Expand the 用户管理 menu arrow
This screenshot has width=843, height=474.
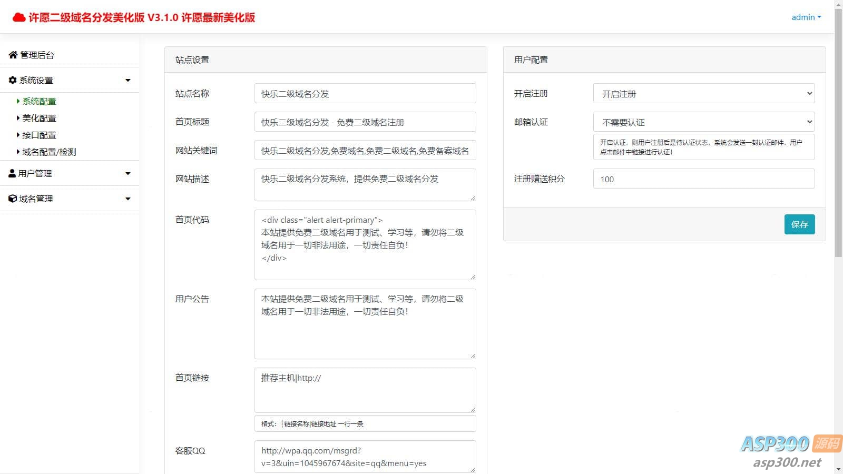(x=128, y=173)
